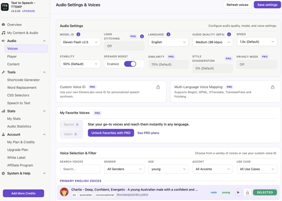Image resolution: width=282 pixels, height=201 pixels.
Task: Open Word Replacement in the sidebar
Action: click(x=22, y=88)
